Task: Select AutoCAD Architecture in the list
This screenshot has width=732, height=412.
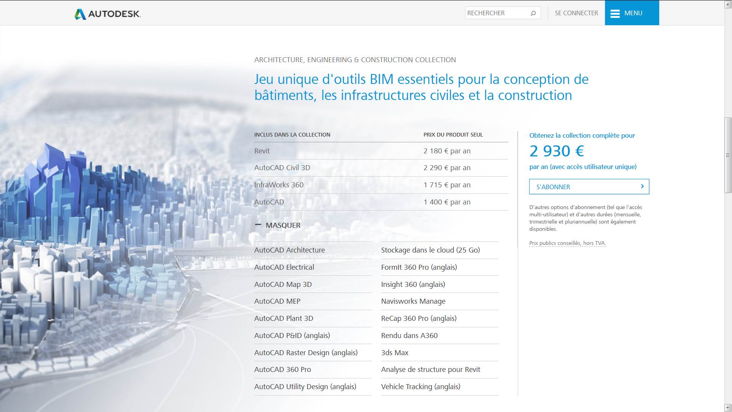Action: (289, 250)
